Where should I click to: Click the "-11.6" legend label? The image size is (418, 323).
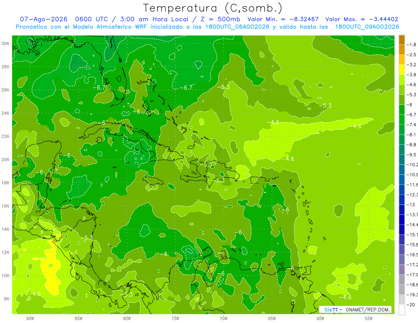413,185
